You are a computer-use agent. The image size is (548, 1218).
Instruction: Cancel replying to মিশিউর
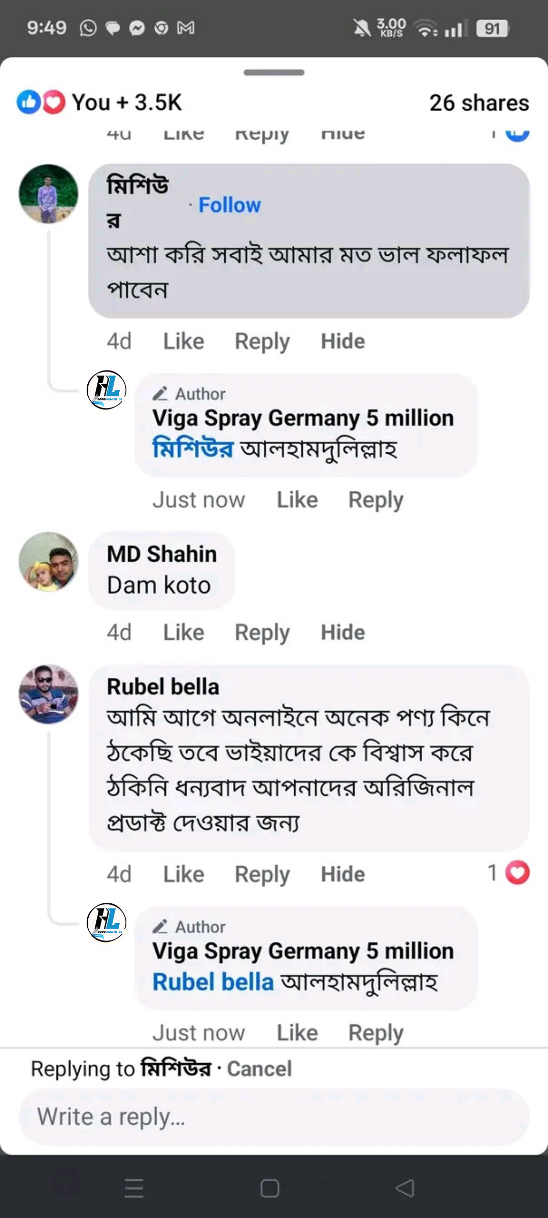[x=259, y=1068]
